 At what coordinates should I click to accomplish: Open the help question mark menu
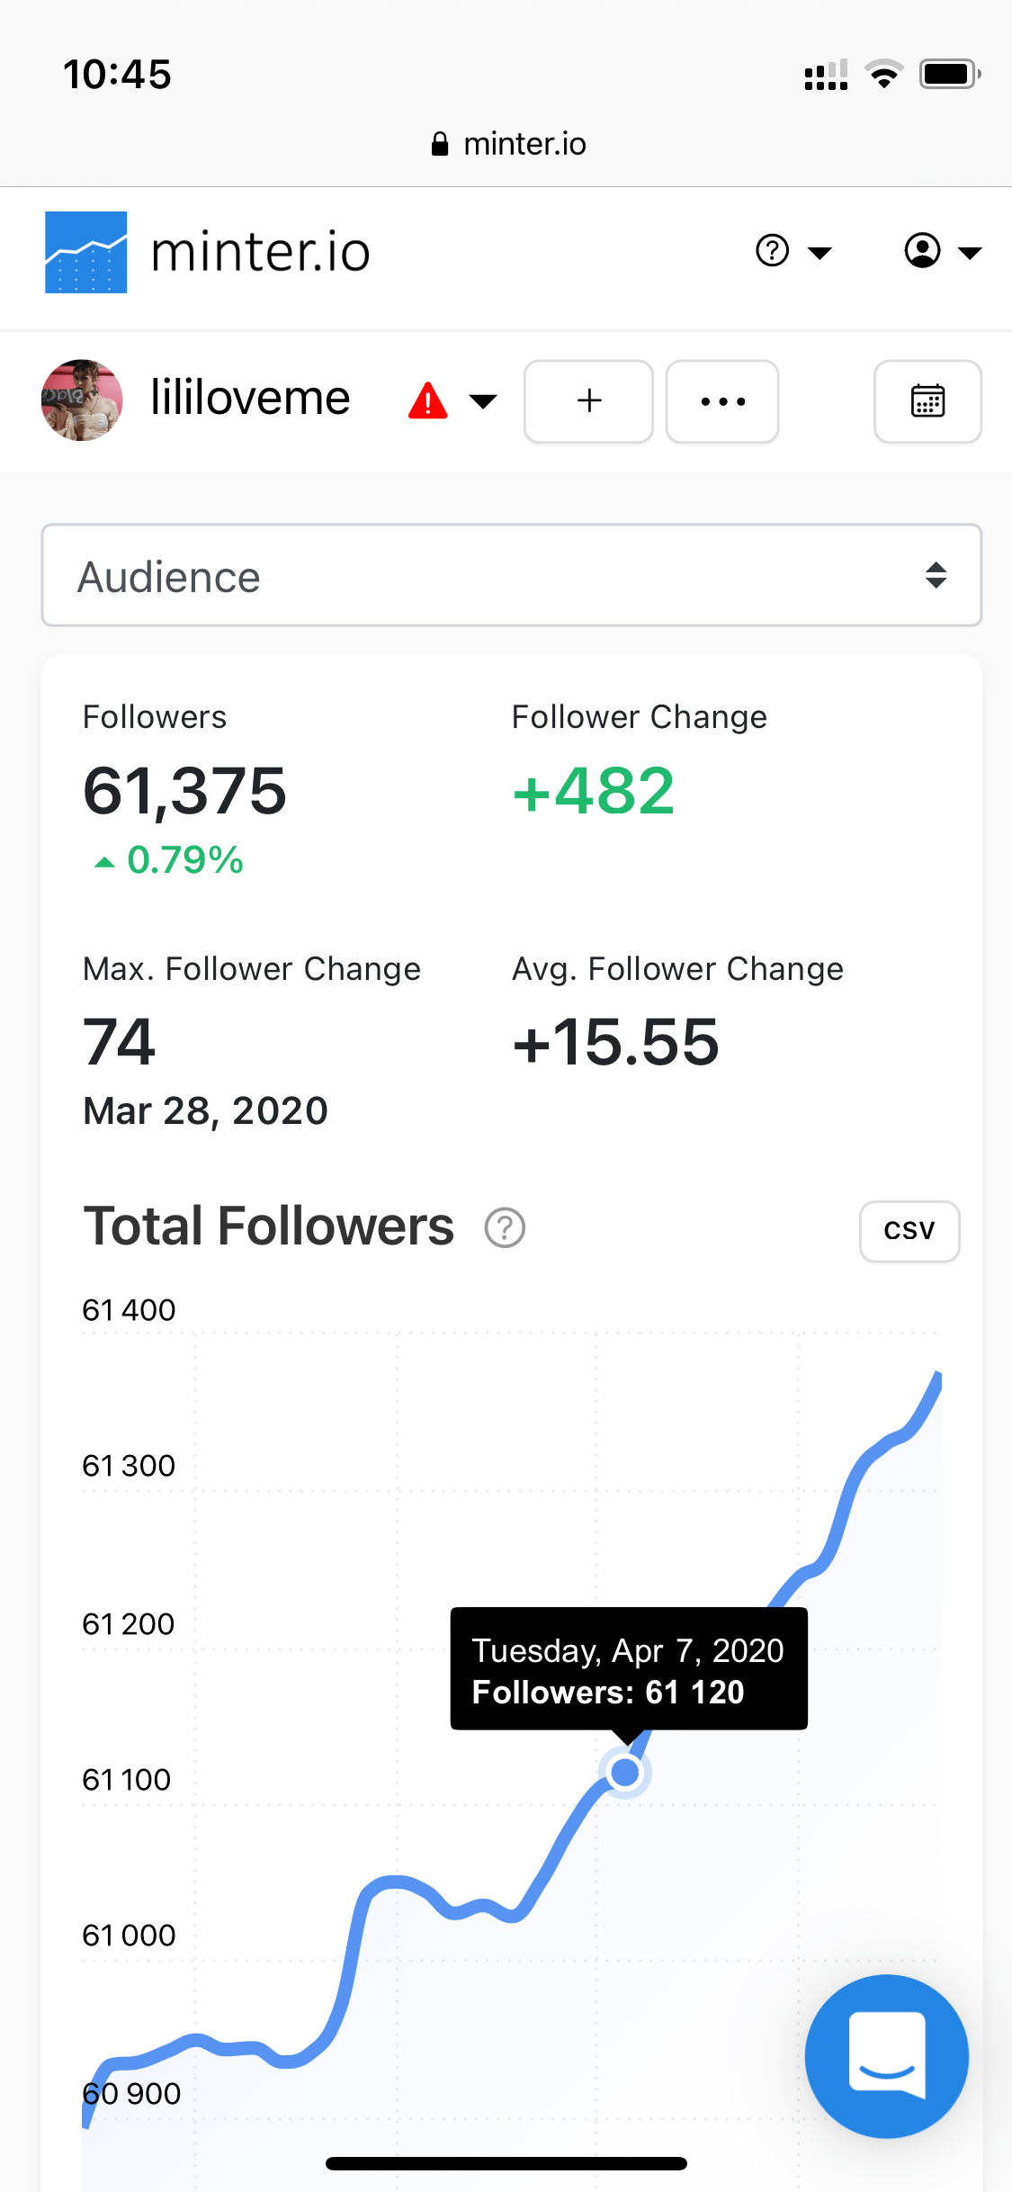pyautogui.click(x=772, y=250)
